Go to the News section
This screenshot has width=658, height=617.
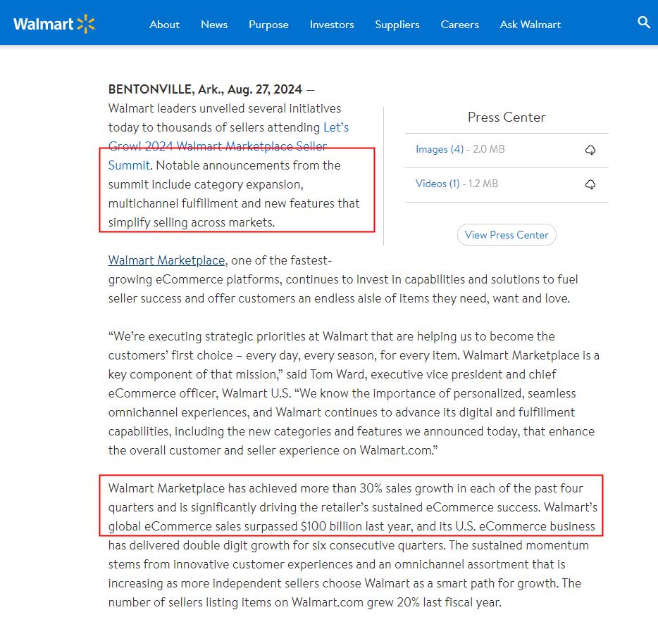coord(214,24)
